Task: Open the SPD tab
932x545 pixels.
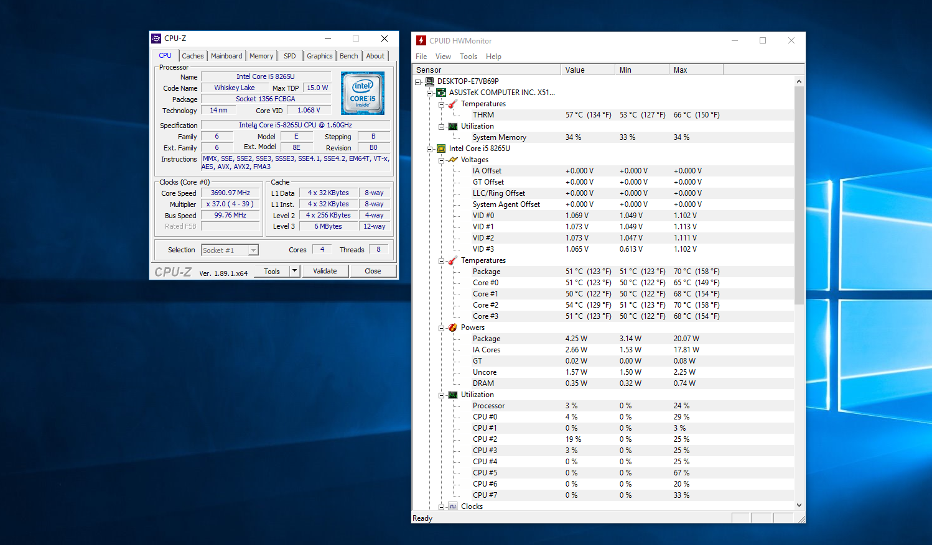Action: pyautogui.click(x=290, y=56)
